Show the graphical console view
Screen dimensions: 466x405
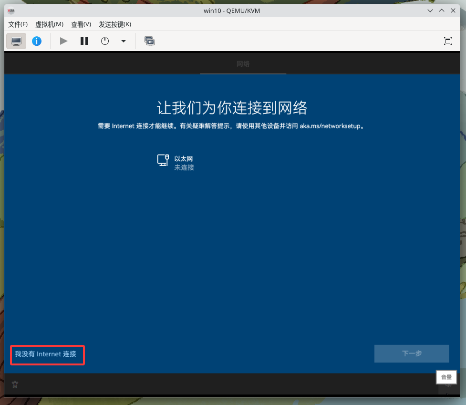point(16,41)
